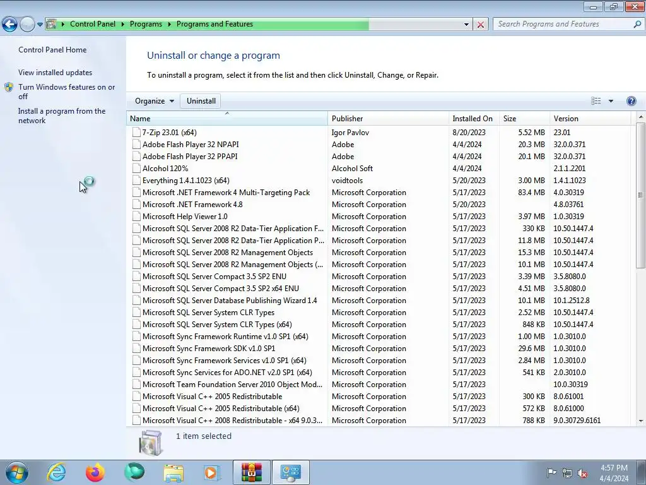The height and width of the screenshot is (485, 646).
Task: Select Microsoft Visual C++ 2005 Redistributable (x64)
Action: (221, 408)
